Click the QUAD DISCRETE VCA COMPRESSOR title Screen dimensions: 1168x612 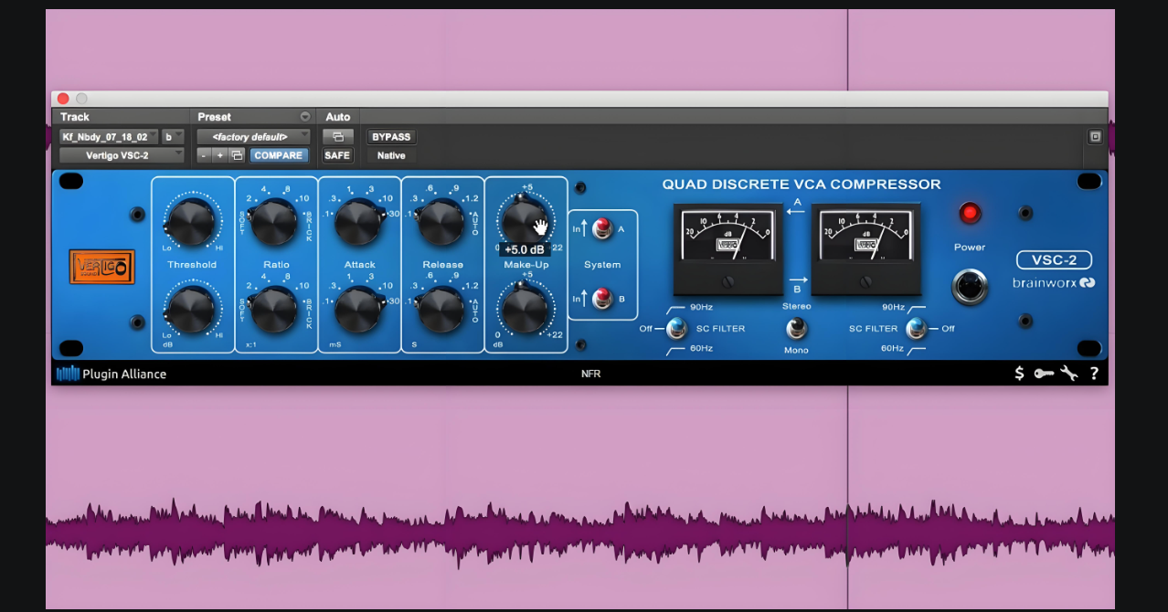coord(802,185)
